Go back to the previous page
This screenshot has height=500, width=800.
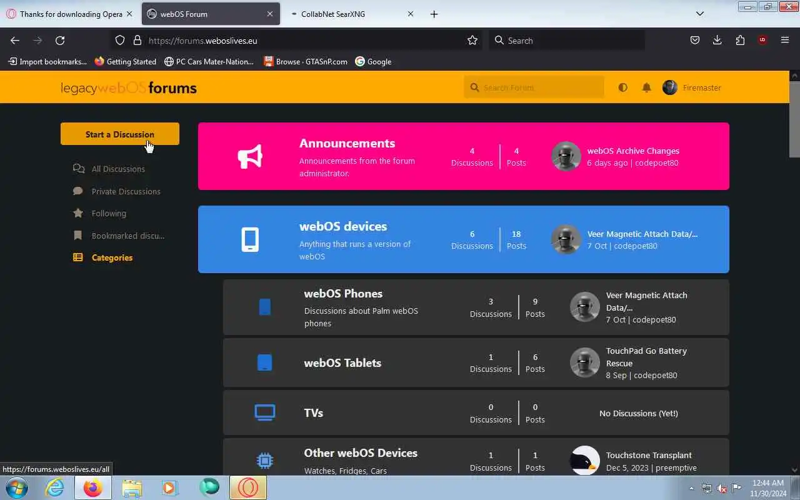tap(15, 40)
